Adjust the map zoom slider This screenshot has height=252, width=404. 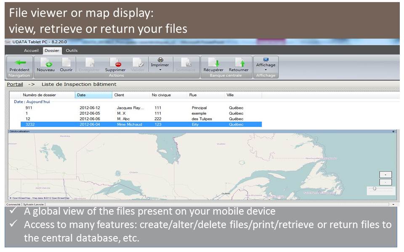tap(374, 189)
